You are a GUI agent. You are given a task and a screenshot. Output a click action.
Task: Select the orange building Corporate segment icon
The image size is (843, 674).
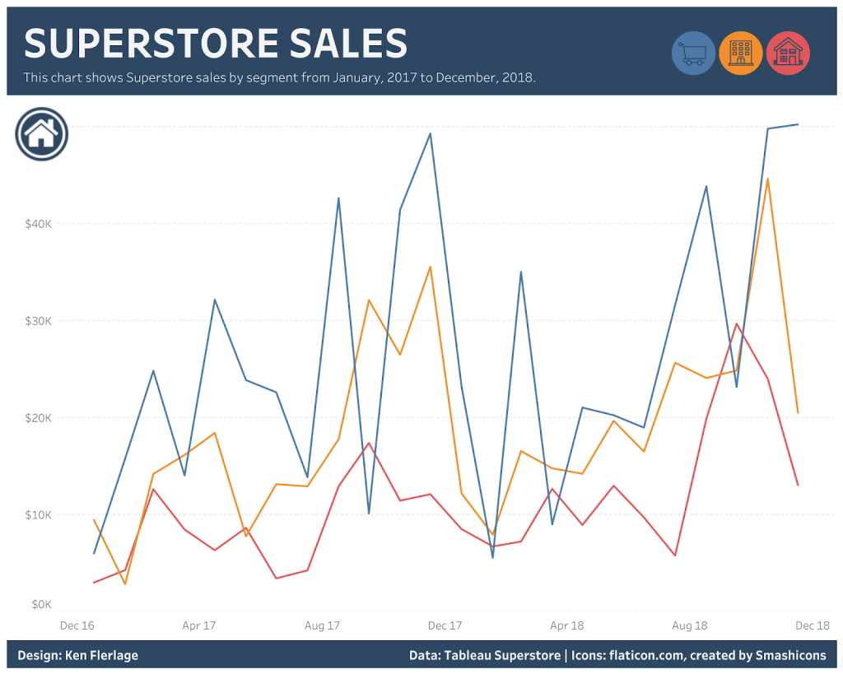740,52
